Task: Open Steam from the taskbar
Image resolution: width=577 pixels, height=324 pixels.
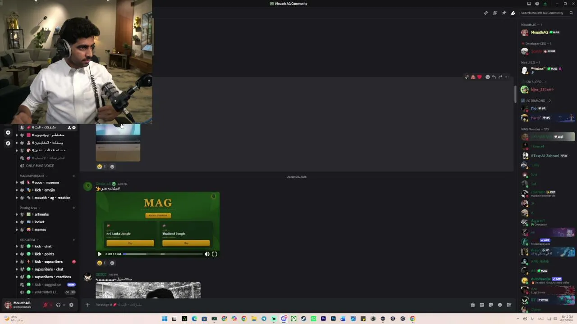Action: [x=303, y=319]
